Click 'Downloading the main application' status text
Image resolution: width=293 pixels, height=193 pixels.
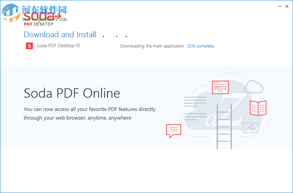click(x=152, y=46)
